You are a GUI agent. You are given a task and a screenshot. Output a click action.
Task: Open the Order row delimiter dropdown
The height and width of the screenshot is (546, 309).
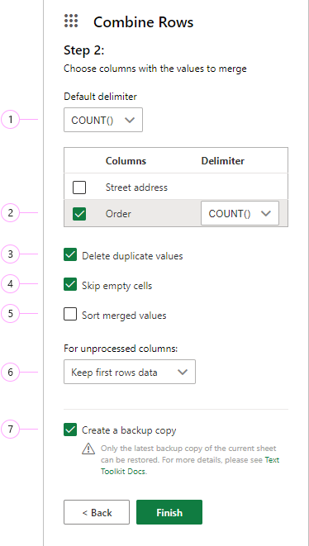pos(240,213)
